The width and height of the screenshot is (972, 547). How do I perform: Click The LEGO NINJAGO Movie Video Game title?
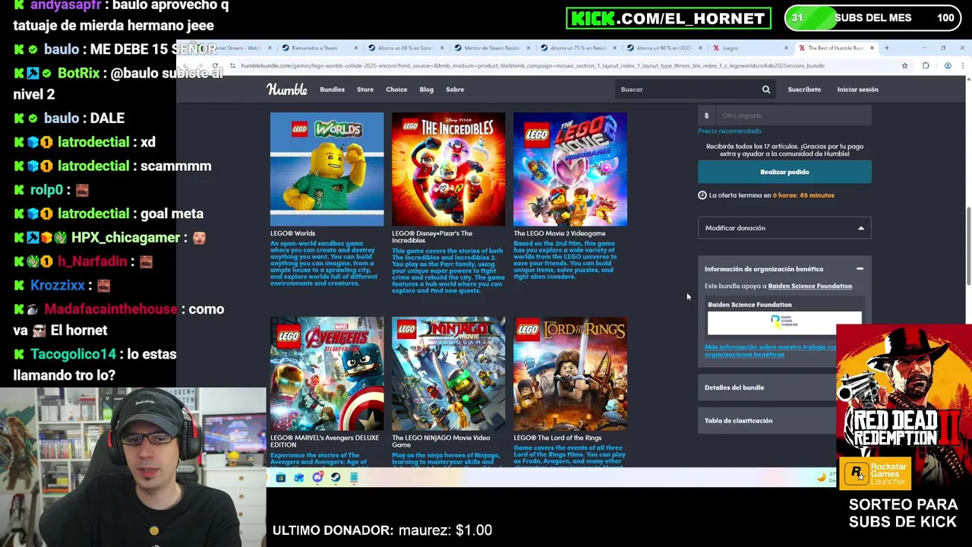(440, 441)
